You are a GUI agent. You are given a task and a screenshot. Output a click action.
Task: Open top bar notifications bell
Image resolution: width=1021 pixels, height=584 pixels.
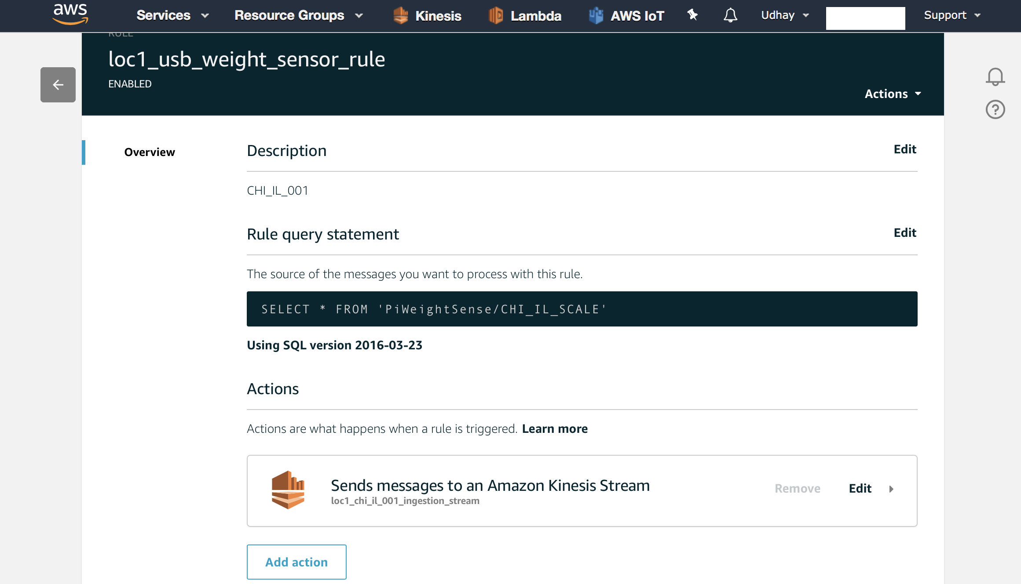coord(730,15)
